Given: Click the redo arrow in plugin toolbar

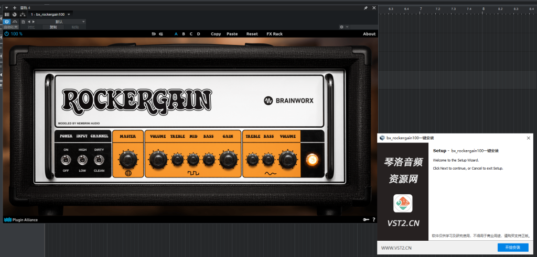Looking at the screenshot, I should pyautogui.click(x=160, y=34).
